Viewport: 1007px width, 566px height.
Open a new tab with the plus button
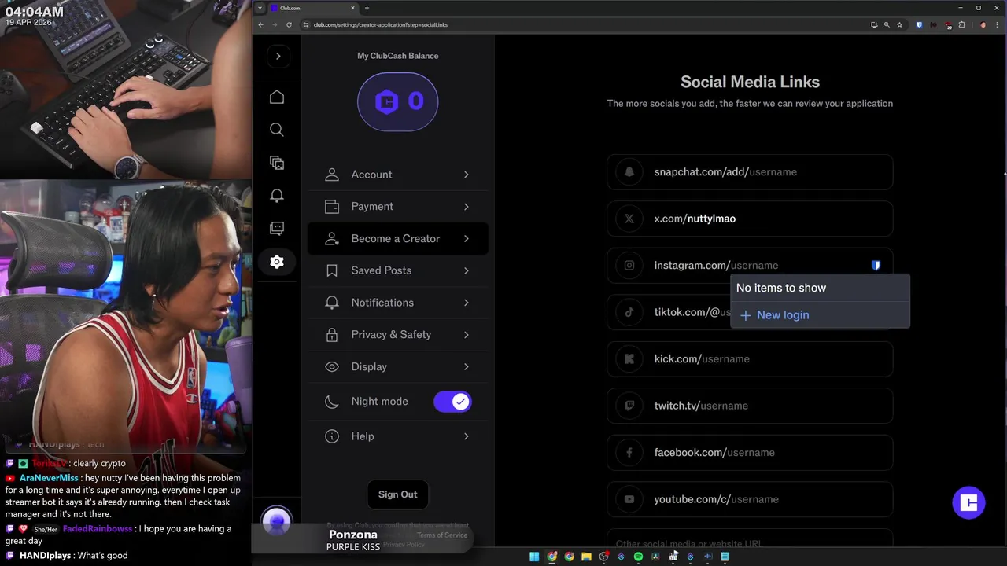coord(367,8)
